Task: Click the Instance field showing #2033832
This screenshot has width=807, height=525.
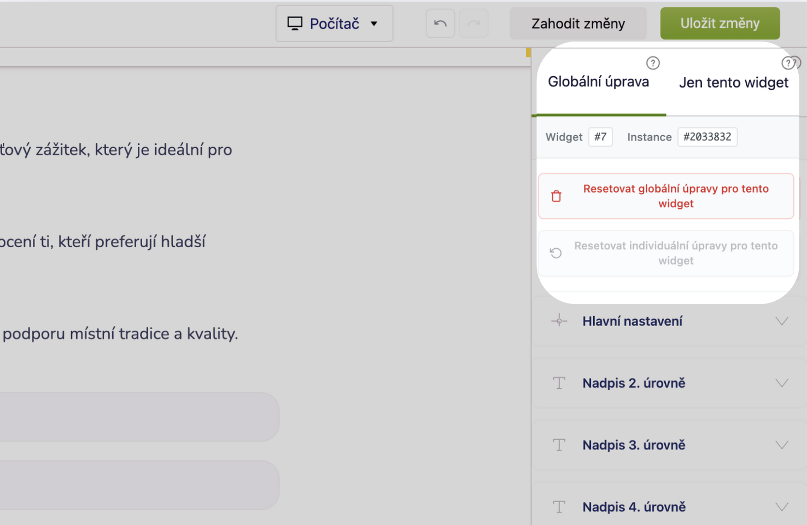Action: point(707,137)
